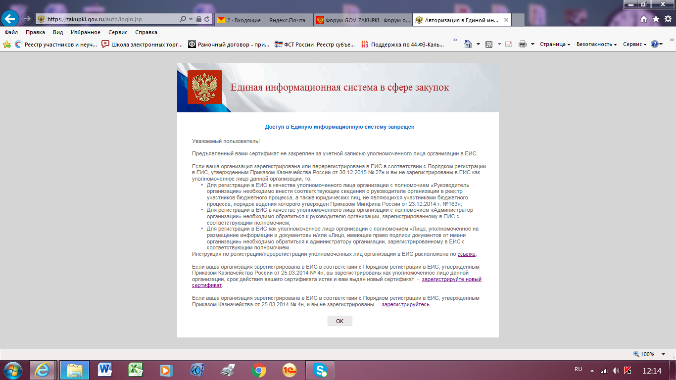The height and width of the screenshot is (380, 676).
Task: Click the gear Tools icon at top right
Action: pyautogui.click(x=668, y=19)
